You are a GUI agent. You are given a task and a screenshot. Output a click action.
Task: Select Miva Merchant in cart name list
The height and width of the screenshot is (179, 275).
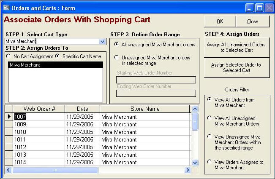point(55,65)
